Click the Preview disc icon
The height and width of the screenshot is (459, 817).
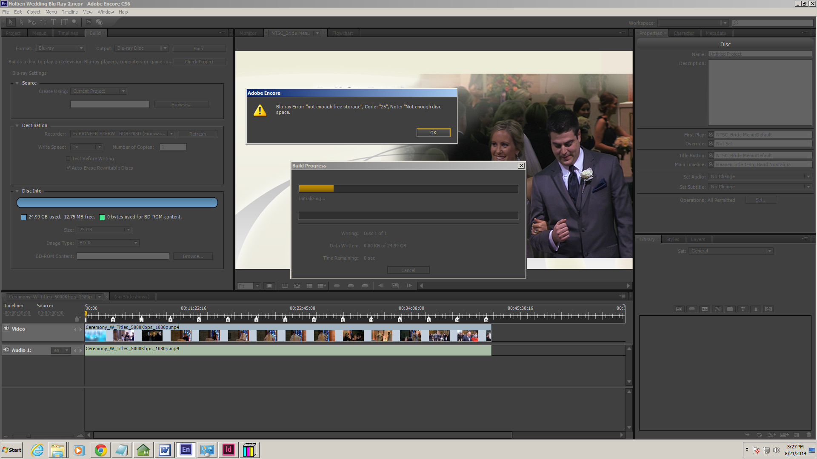[x=99, y=22]
